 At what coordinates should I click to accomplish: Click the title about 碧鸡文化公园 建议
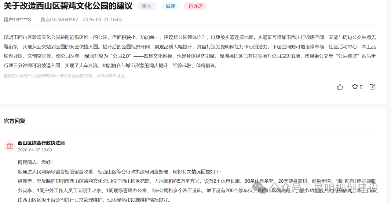coord(68,6)
